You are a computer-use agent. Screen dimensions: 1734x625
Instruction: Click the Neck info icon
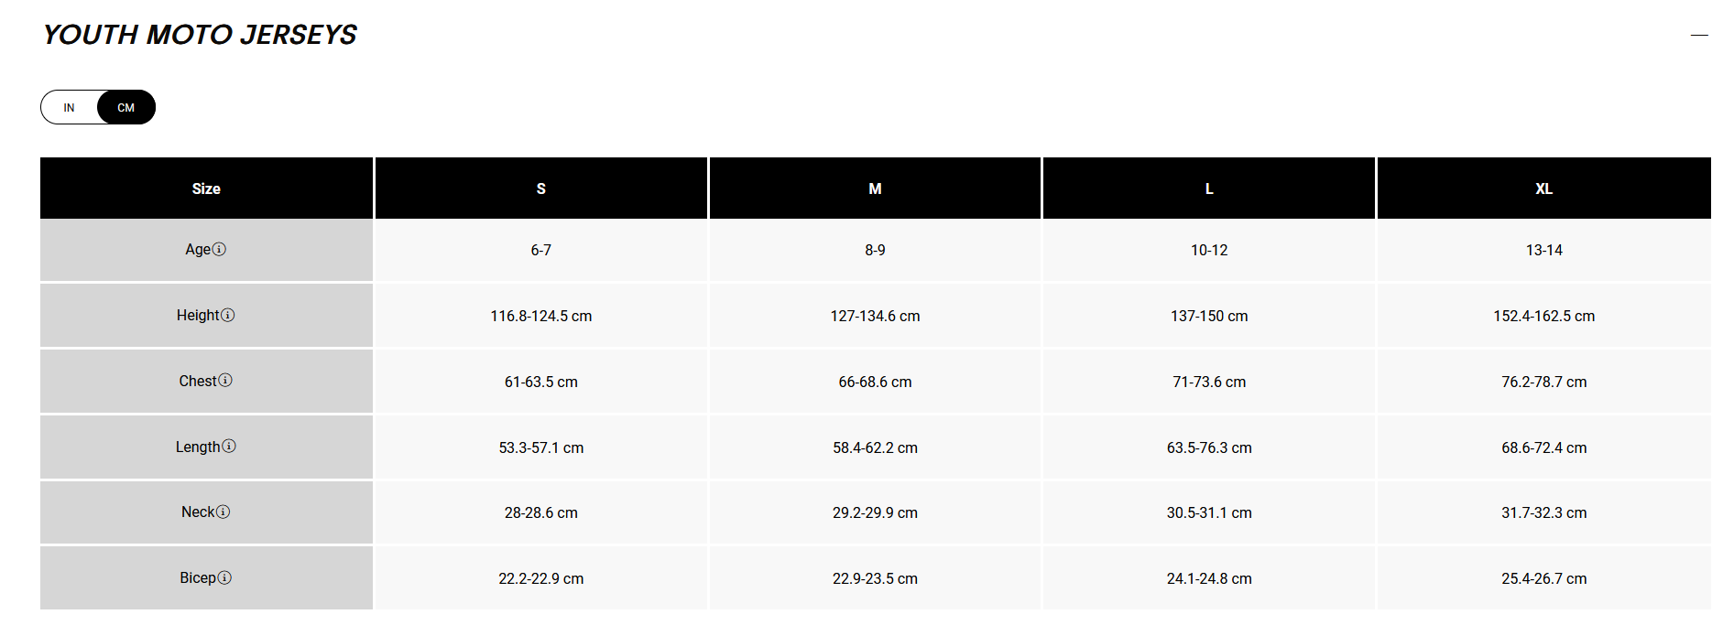point(223,512)
